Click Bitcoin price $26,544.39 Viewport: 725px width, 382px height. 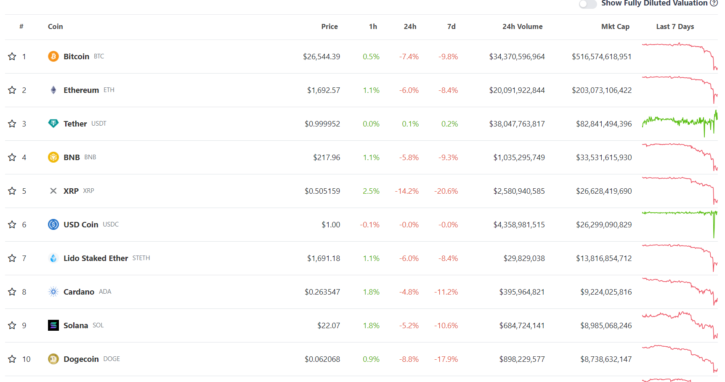point(321,57)
